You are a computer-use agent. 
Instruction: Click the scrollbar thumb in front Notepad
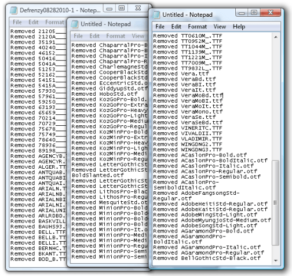(275, 202)
